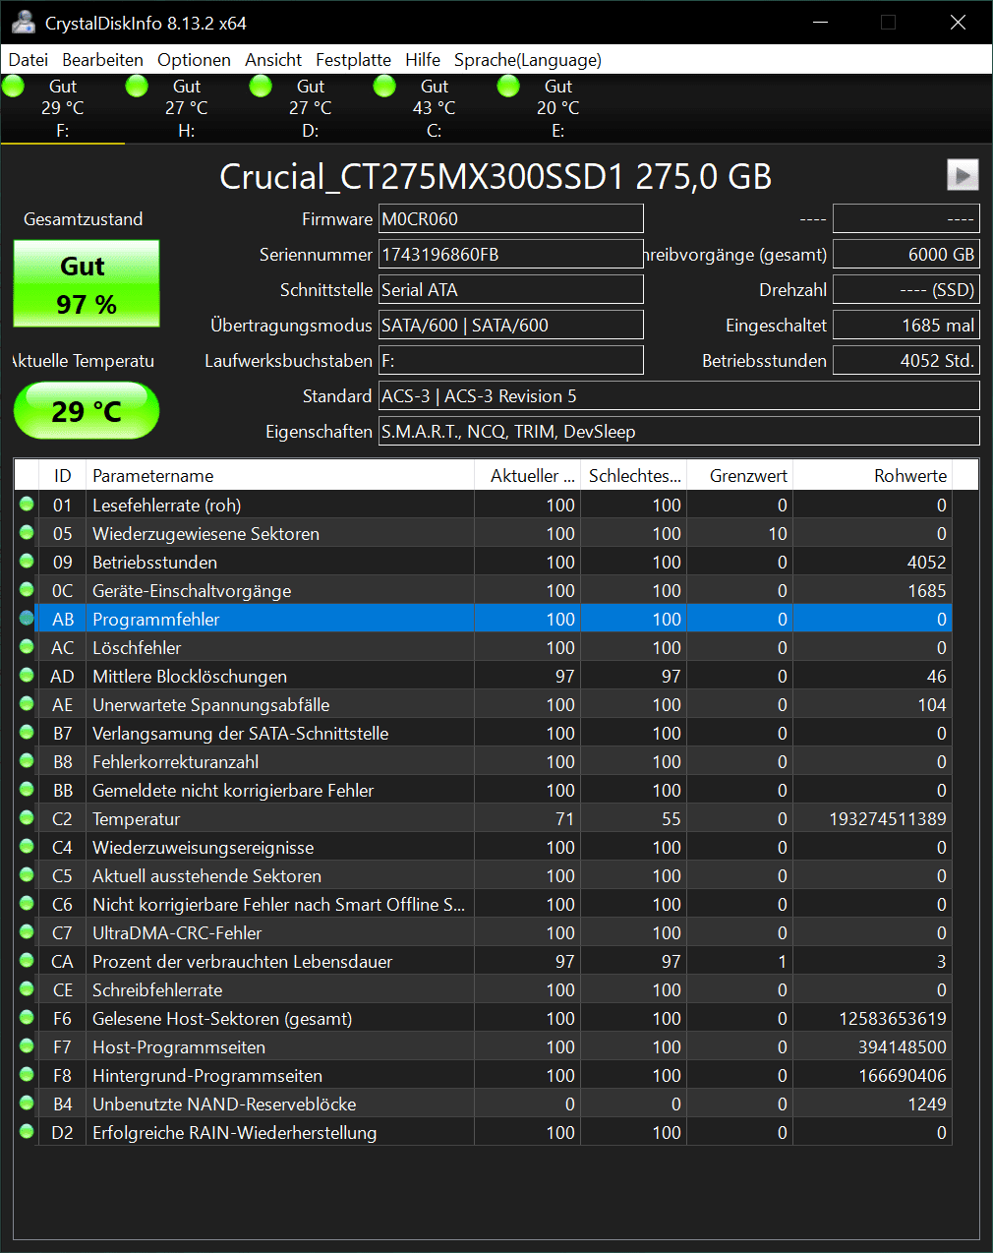Click the Schnittstelle Serial ATA field
Screen dimensions: 993x1253
pos(511,289)
